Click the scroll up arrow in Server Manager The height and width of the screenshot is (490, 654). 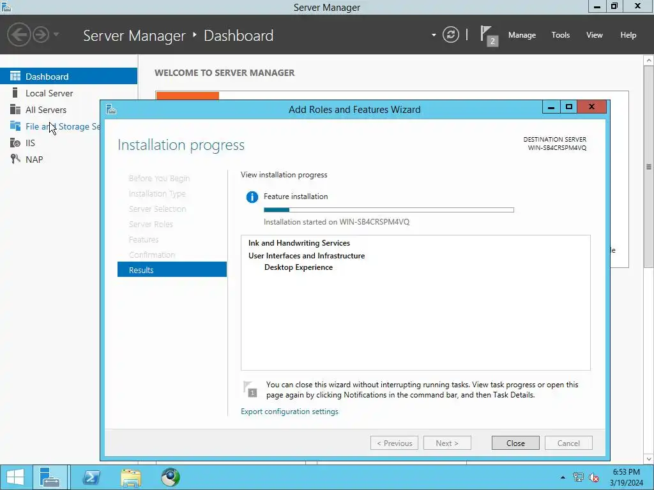(649, 61)
